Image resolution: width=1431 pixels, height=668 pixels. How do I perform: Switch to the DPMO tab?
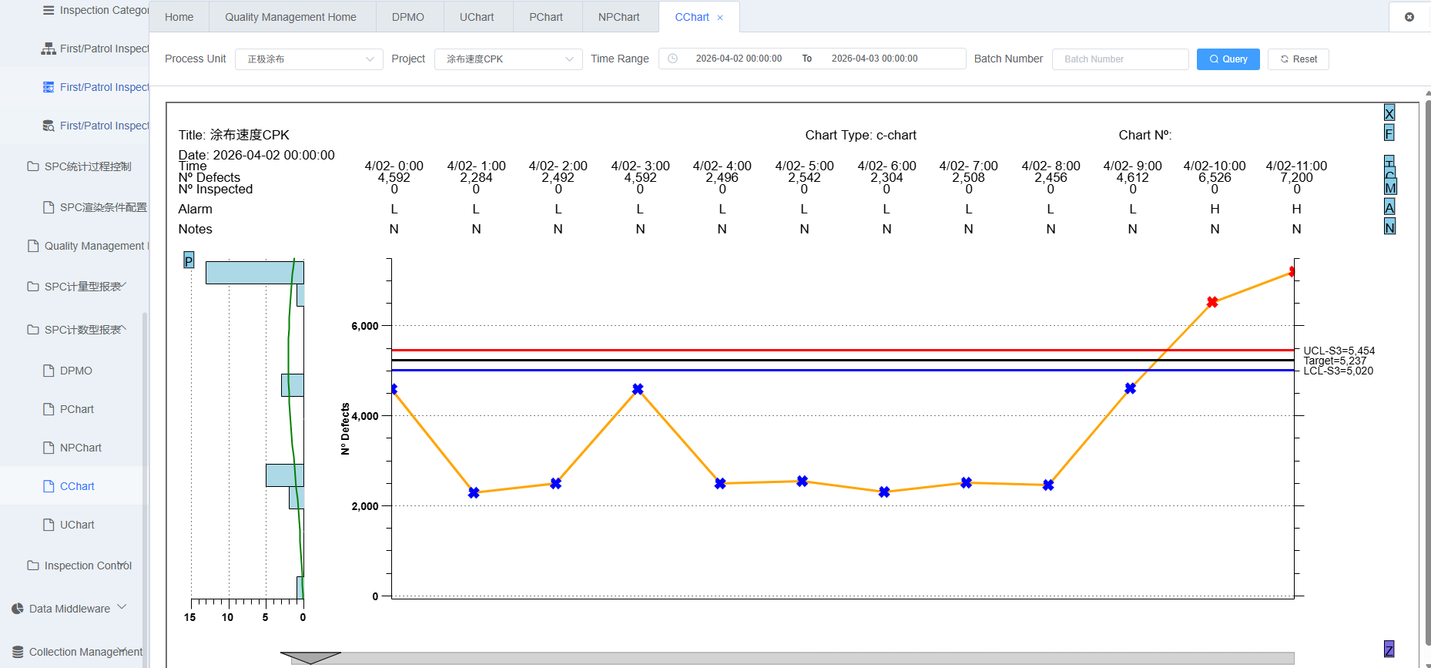[408, 17]
